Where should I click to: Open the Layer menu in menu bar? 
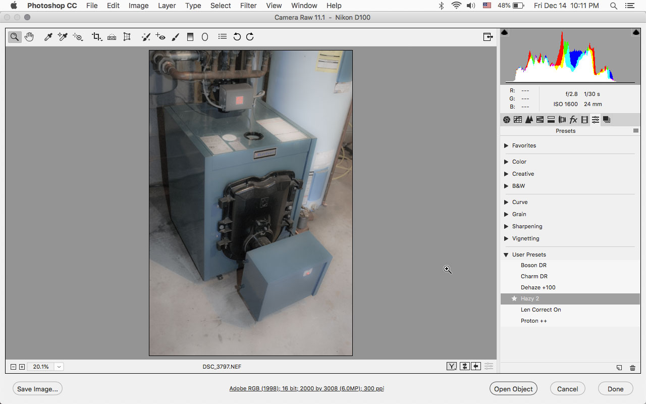pos(167,6)
